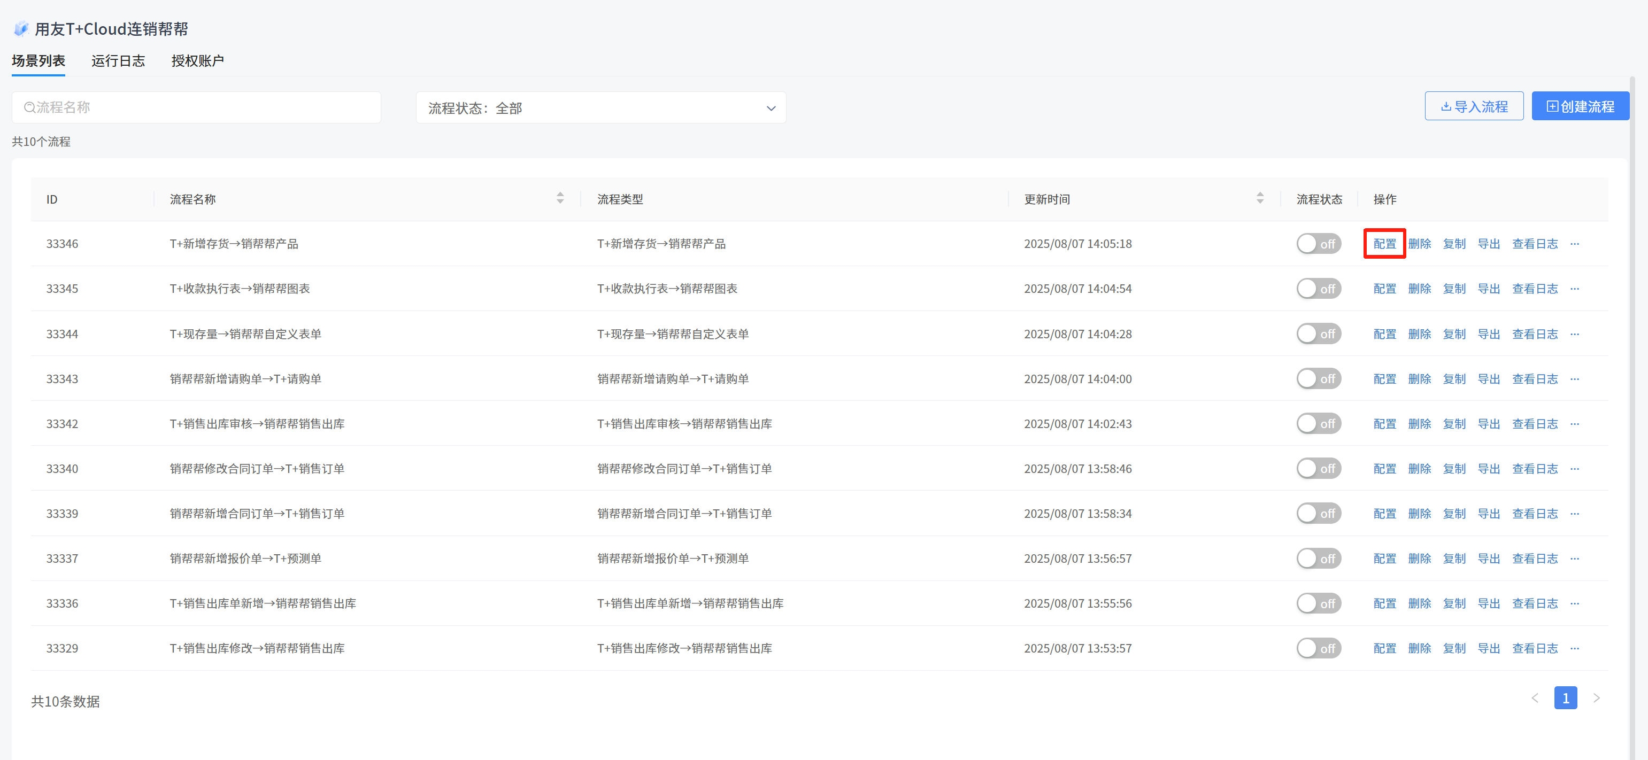Click 复制 for flow 33337
This screenshot has height=760, width=1648.
pyautogui.click(x=1453, y=559)
